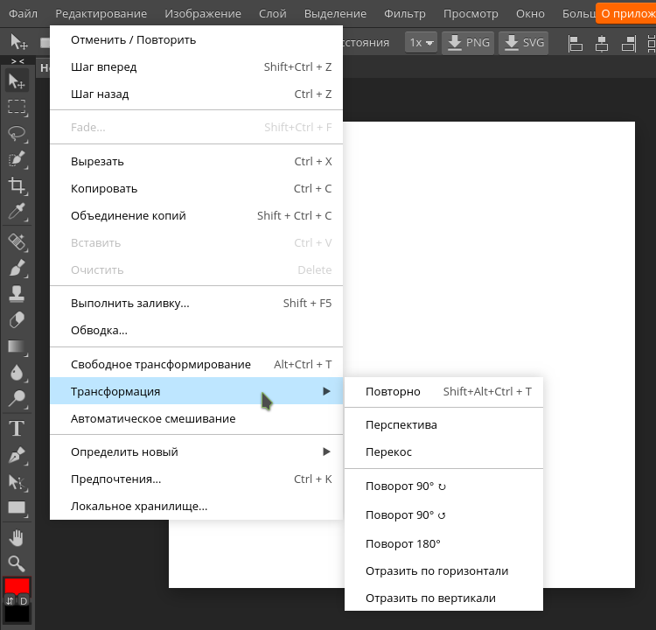Open the Файл menu
656x630 pixels.
(23, 14)
